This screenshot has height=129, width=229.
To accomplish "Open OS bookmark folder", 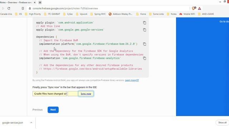I will (x=19, y=14).
